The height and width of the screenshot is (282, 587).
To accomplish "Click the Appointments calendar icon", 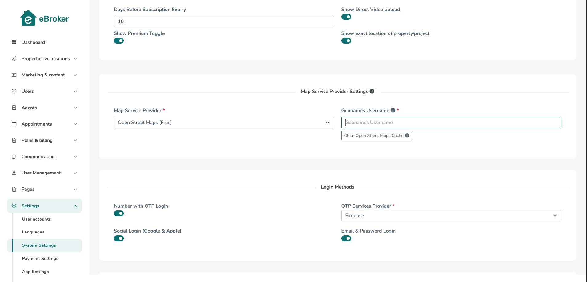I will click(x=14, y=124).
